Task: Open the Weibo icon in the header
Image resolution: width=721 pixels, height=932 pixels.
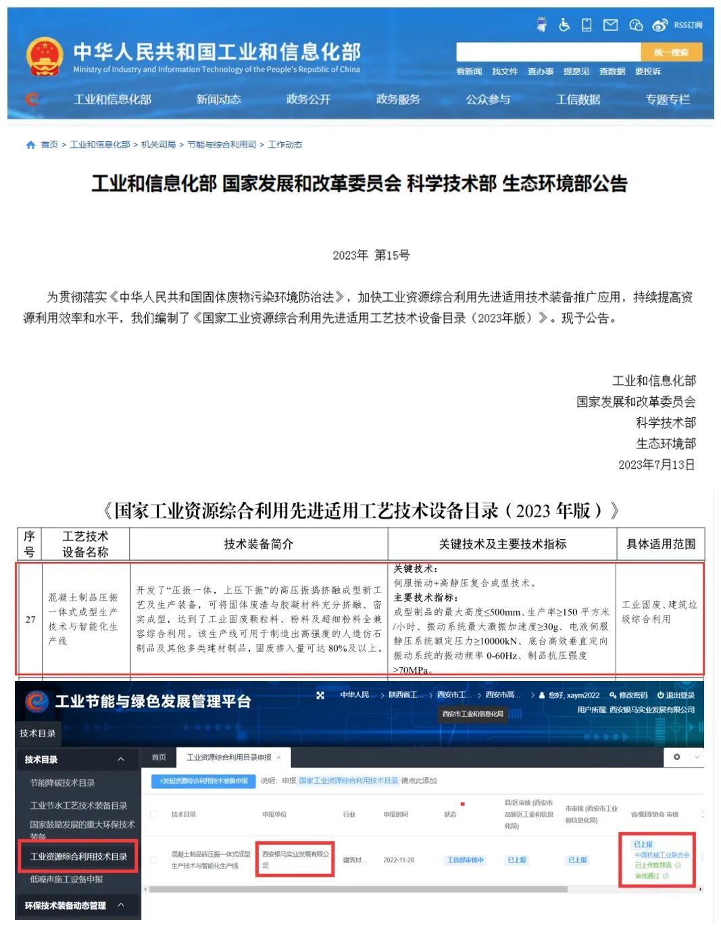Action: click(x=659, y=25)
